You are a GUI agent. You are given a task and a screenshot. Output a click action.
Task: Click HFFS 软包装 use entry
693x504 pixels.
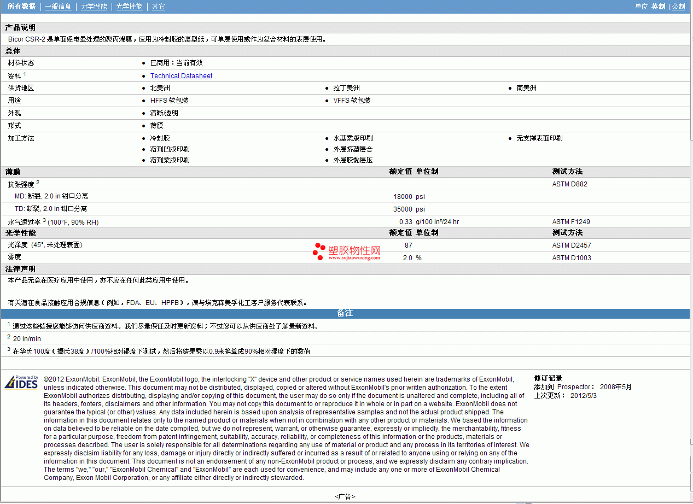170,101
